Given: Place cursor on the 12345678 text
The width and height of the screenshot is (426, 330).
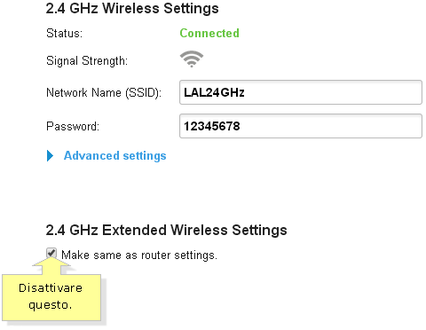Looking at the screenshot, I should 212,126.
